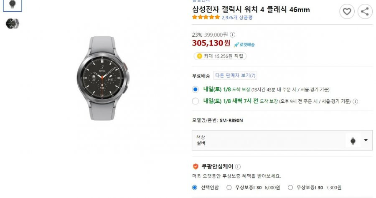The width and height of the screenshot is (376, 198).
Task: Open the share icon button
Action: [x=365, y=11]
